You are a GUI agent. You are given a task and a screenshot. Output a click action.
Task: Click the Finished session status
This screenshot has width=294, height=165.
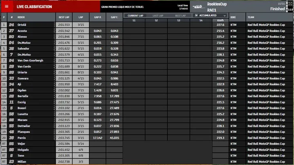(278, 9)
